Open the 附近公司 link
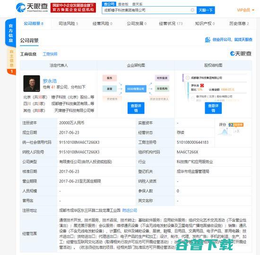 click(130, 210)
